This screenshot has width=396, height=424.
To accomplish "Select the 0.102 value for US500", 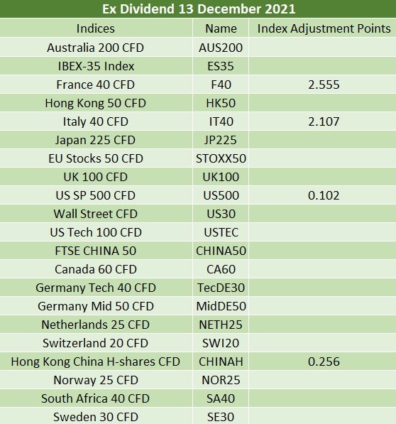I will tap(324, 195).
